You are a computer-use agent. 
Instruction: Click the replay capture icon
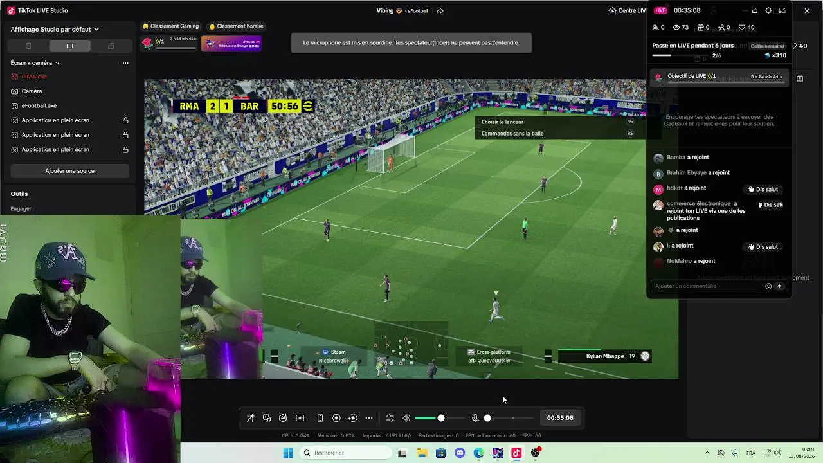[x=352, y=418]
